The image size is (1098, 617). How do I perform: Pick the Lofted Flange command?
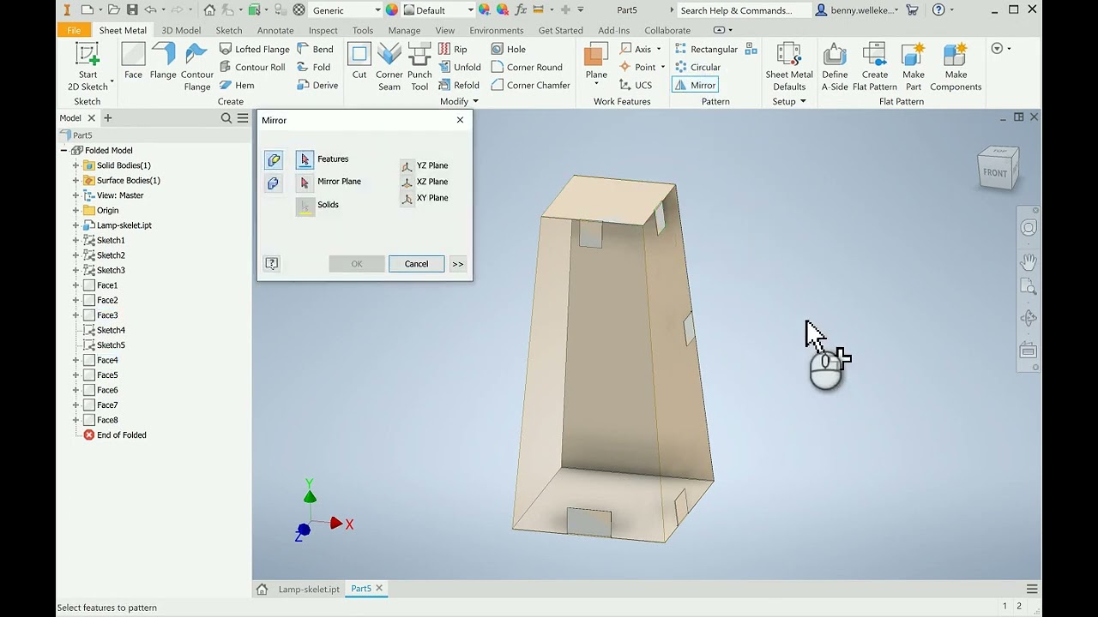pos(254,49)
